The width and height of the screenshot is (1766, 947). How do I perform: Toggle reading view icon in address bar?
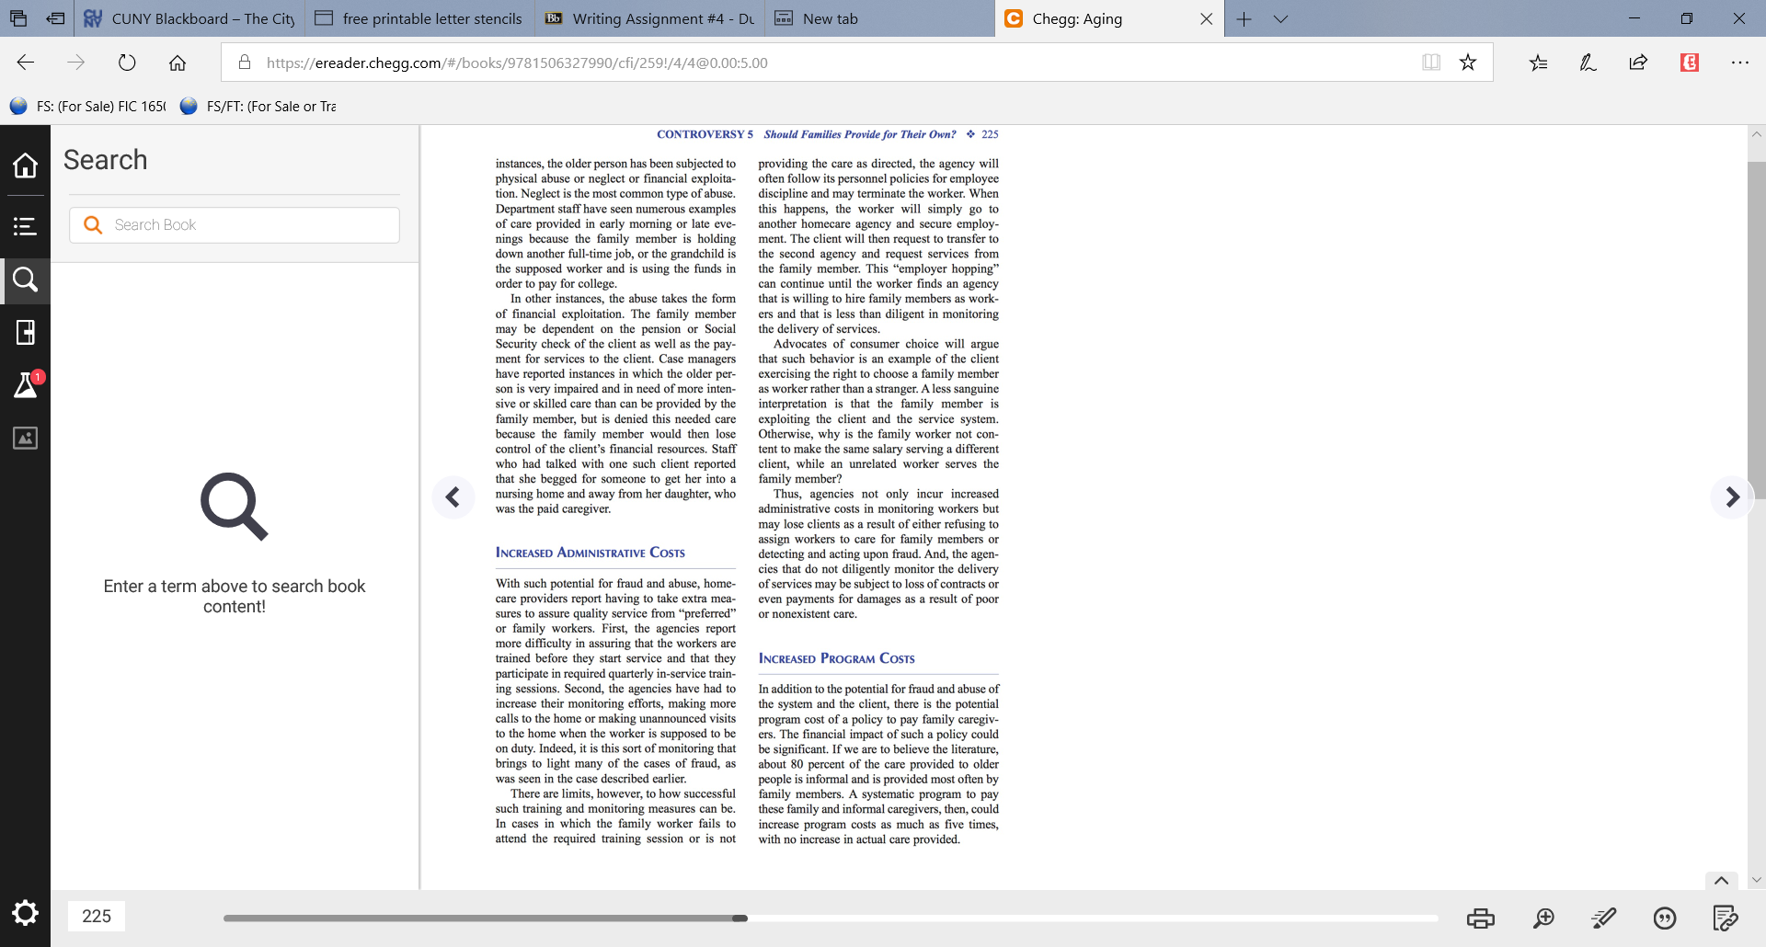tap(1431, 63)
